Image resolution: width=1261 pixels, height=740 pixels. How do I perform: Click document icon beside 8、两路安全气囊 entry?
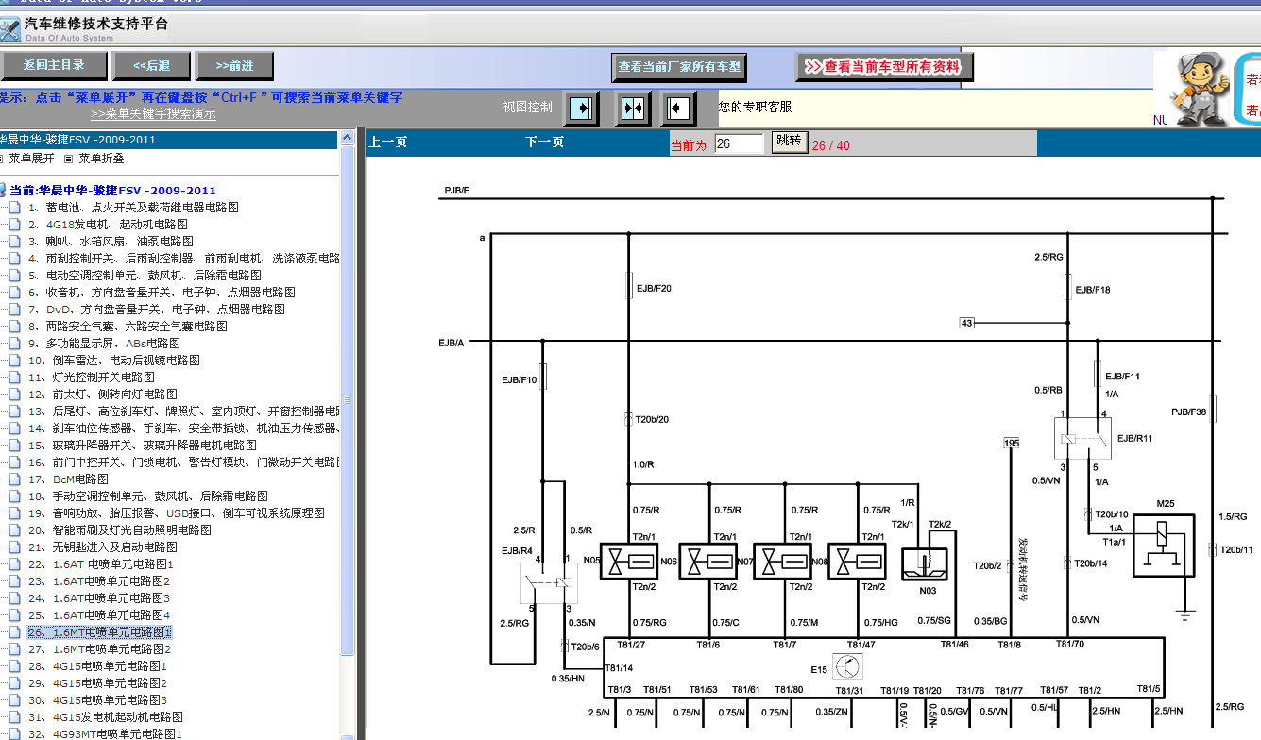(14, 327)
